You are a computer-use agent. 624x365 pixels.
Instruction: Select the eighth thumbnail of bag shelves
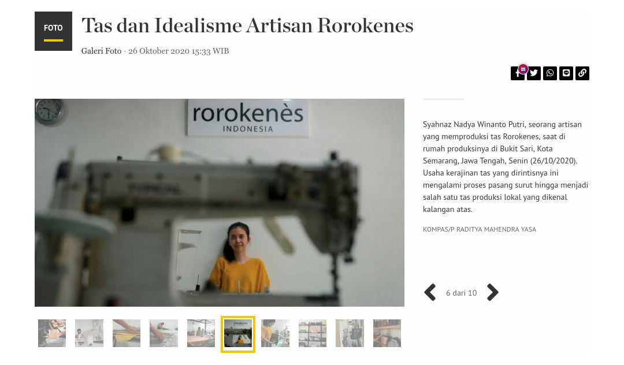tap(313, 333)
